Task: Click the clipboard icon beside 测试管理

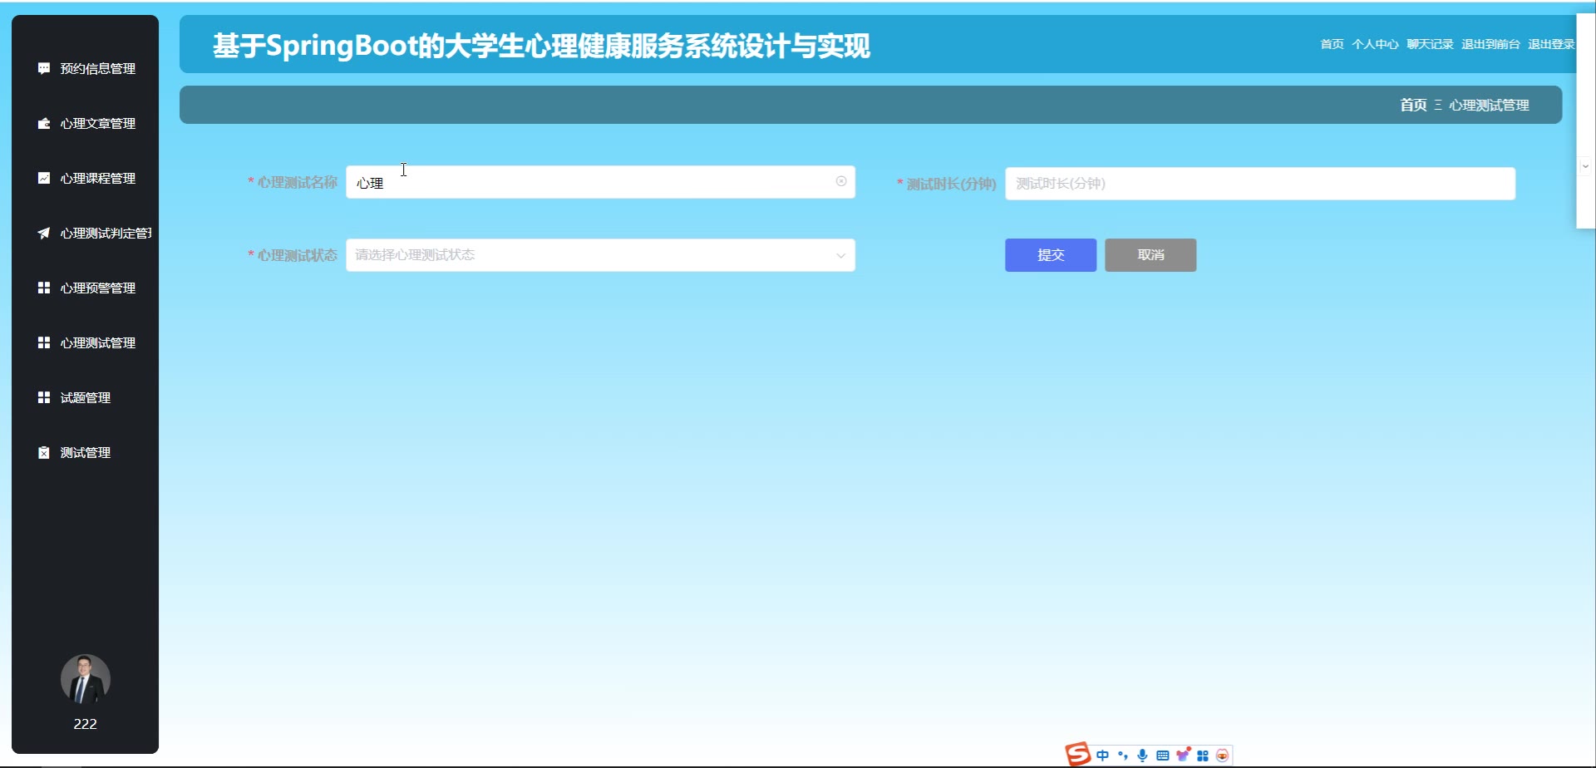Action: [44, 452]
